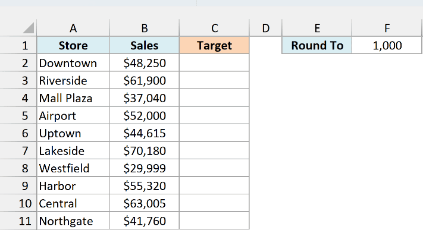
Task: Click the $44,615 sales cell
Action: tap(145, 133)
